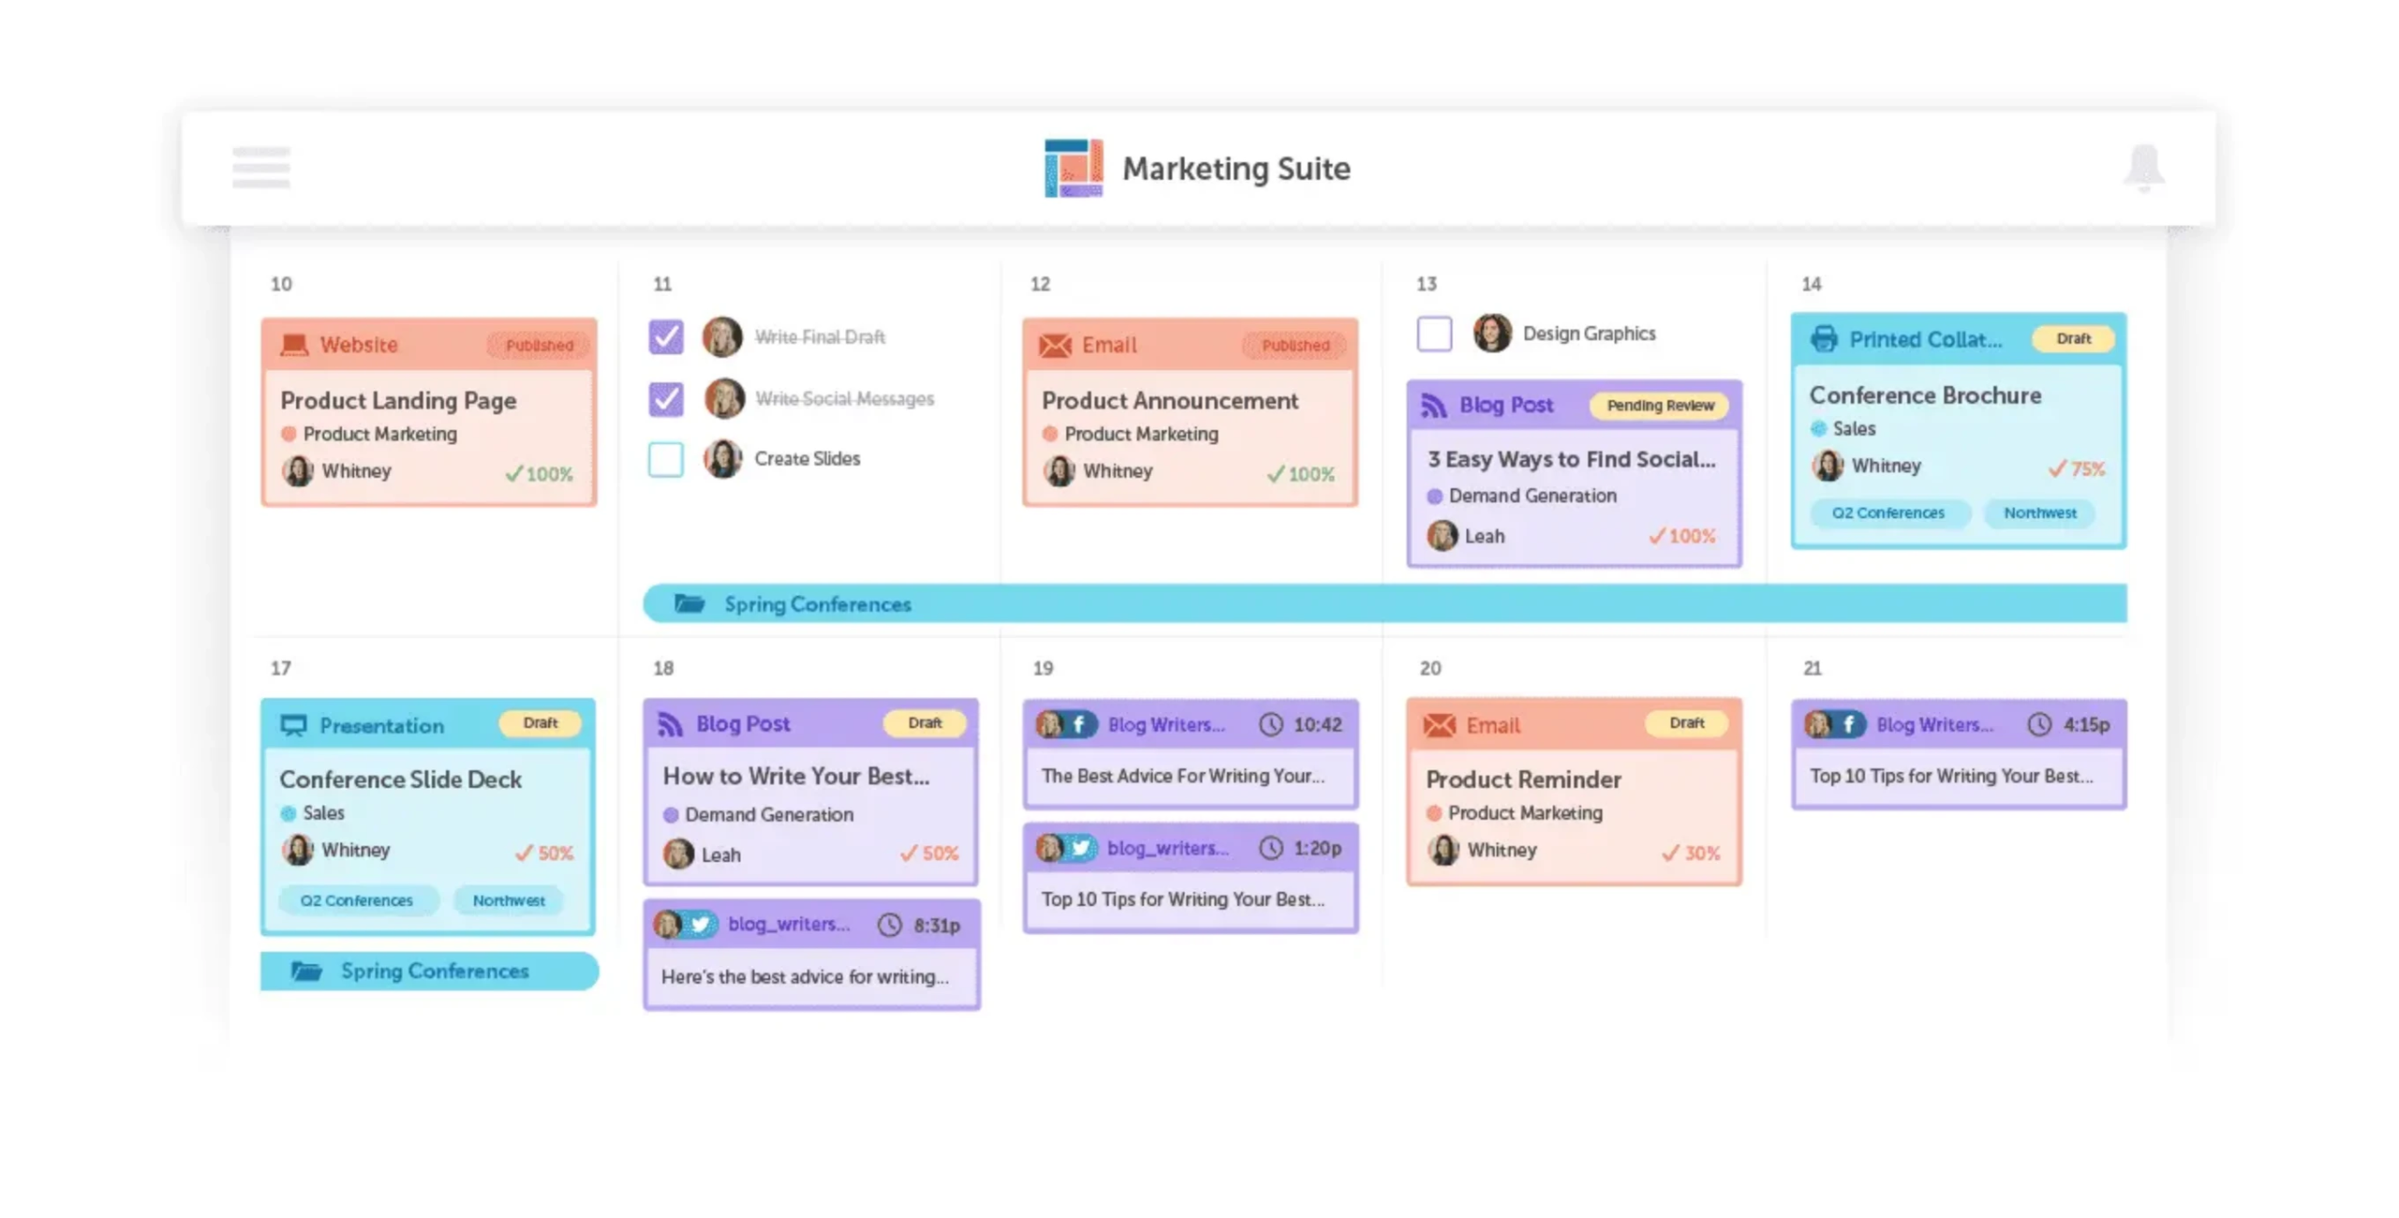Click the Marketing Suite logo
The height and width of the screenshot is (1218, 2399).
point(1071,169)
